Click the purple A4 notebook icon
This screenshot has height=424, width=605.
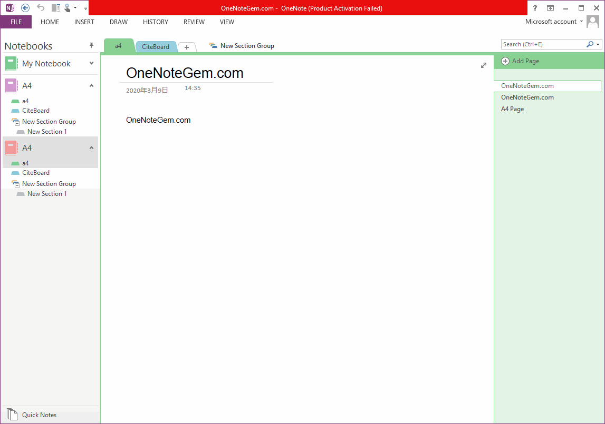(11, 85)
